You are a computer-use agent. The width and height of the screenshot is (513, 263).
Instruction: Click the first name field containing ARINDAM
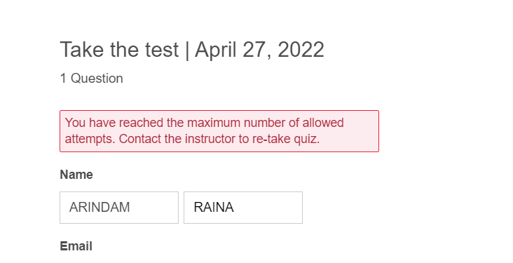pyautogui.click(x=119, y=208)
